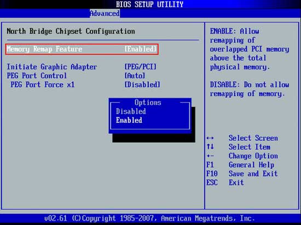Viewport: 301px width, 225px height.
Task: Click the Exit text beside ESC
Action: click(x=236, y=182)
